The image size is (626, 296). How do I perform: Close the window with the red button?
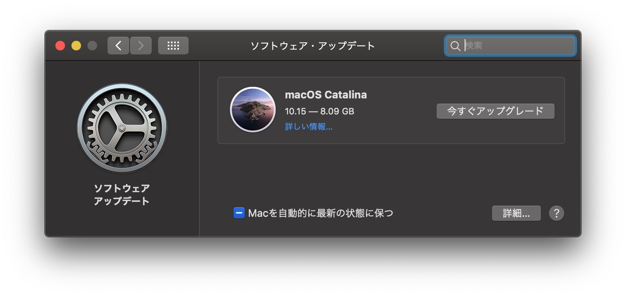click(x=60, y=46)
